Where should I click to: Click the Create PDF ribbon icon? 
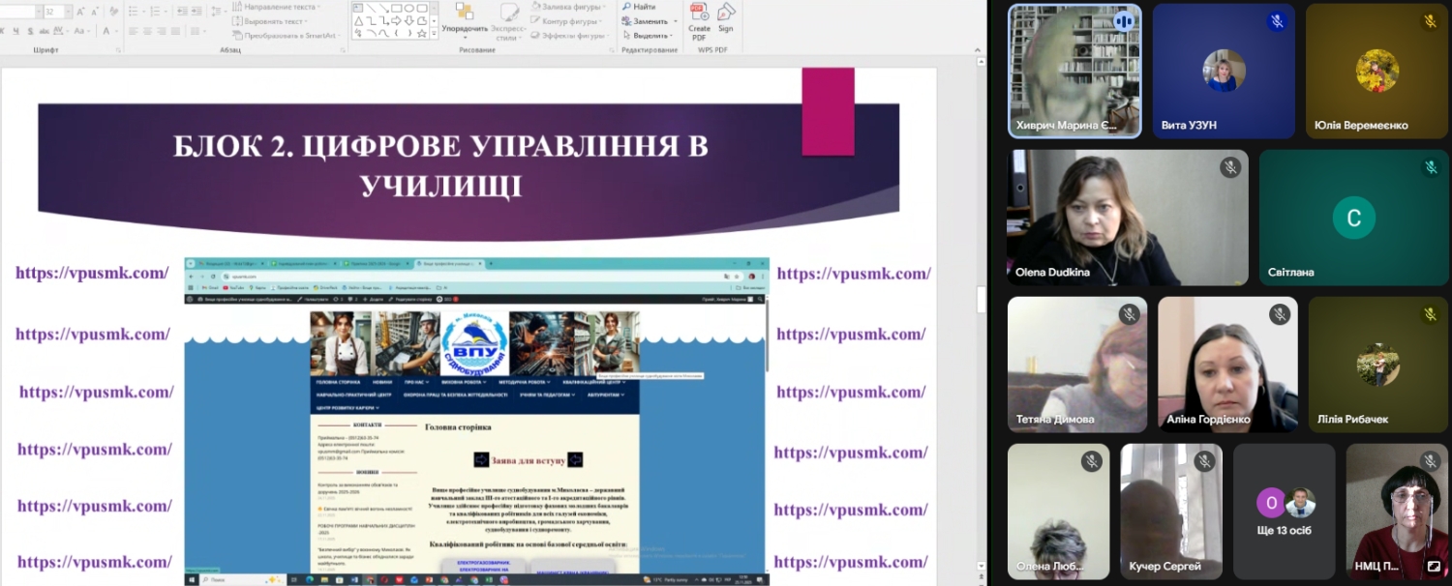click(x=699, y=18)
